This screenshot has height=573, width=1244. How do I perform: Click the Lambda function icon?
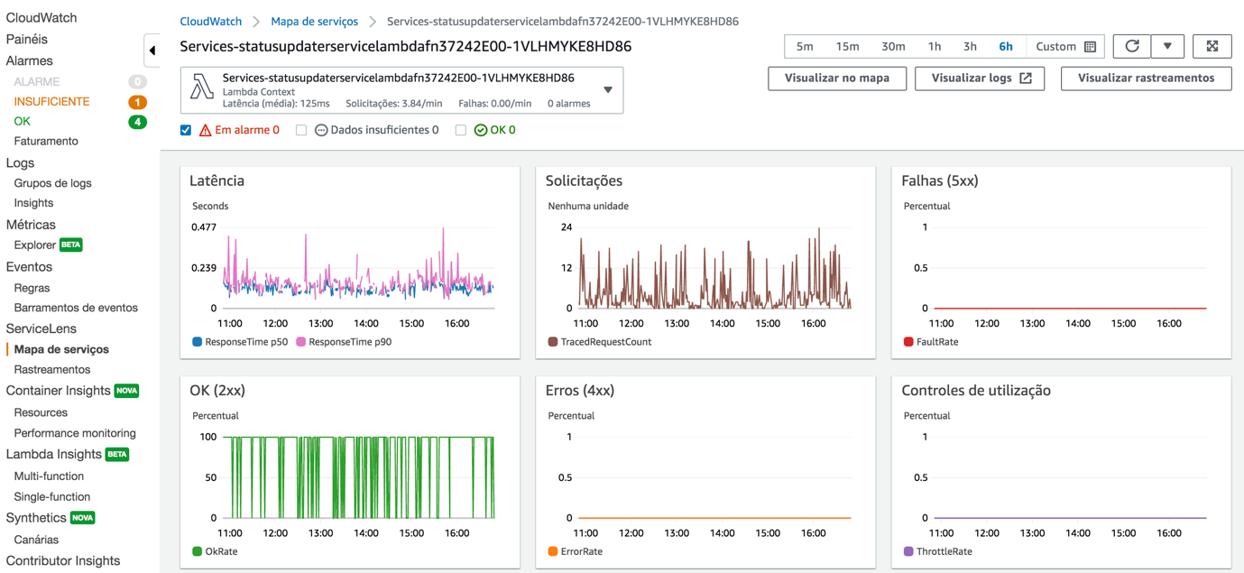click(x=202, y=87)
